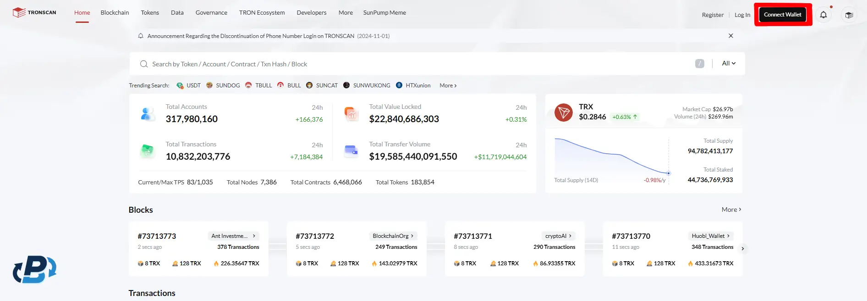Click the Total Tokens 183,854 value

pos(423,182)
